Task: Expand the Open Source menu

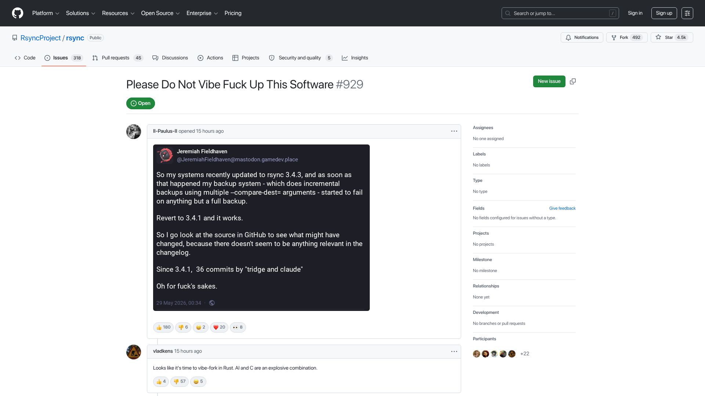Action: click(160, 13)
